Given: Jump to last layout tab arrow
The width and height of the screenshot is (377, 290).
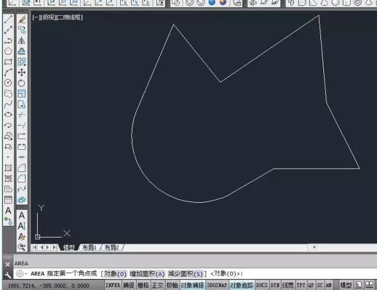Looking at the screenshot, I should pyautogui.click(x=55, y=248).
